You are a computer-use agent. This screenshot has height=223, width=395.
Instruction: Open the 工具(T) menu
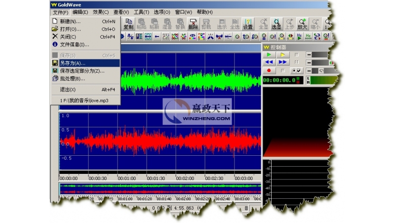[x=141, y=12]
